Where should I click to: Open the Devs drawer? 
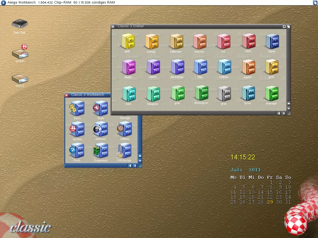tap(77, 108)
